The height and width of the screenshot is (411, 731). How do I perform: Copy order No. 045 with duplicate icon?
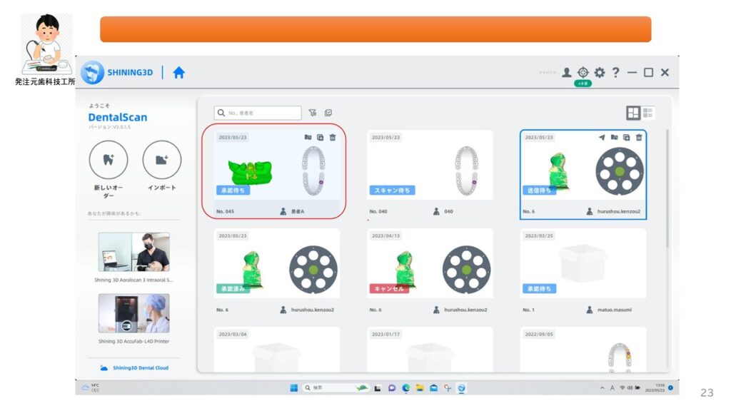pyautogui.click(x=321, y=137)
